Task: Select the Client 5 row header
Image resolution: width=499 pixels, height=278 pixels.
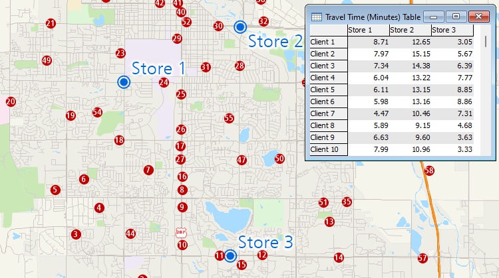Action: coord(329,90)
